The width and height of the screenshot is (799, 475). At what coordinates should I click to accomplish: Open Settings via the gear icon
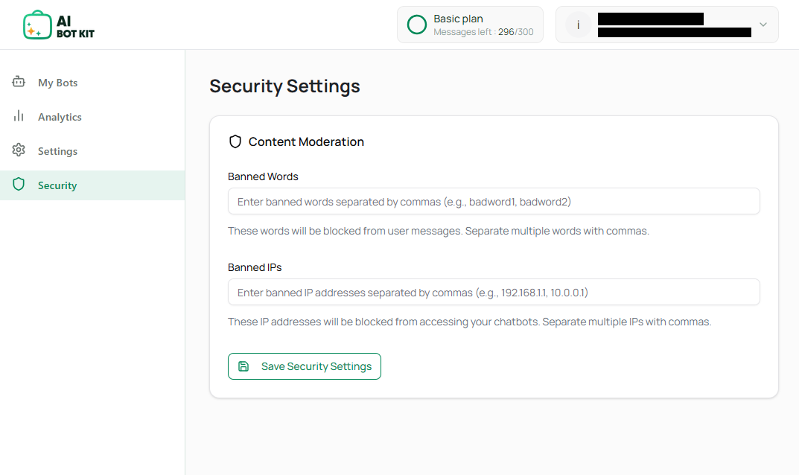point(18,150)
